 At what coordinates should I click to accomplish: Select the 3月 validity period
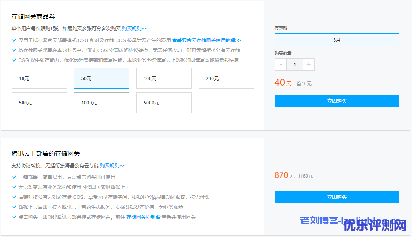pyautogui.click(x=337, y=40)
